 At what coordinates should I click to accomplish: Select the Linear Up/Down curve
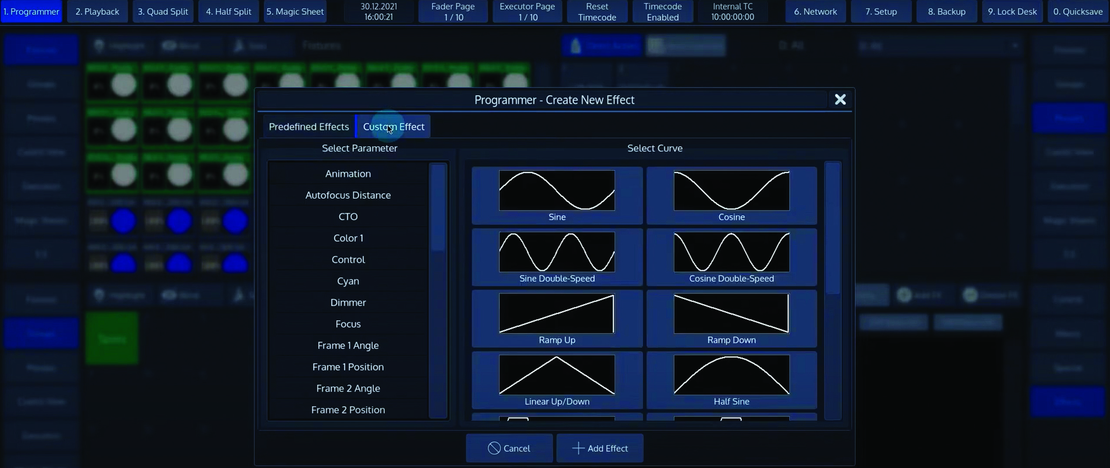click(557, 380)
